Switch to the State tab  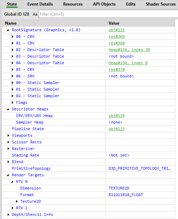(x=12, y=4)
